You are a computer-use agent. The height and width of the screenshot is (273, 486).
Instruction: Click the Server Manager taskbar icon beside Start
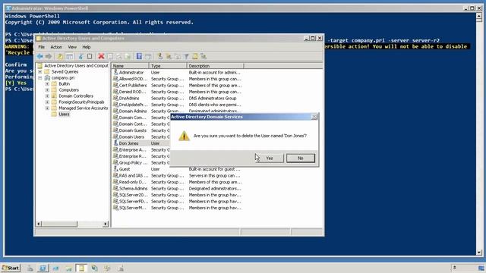pos(30,268)
